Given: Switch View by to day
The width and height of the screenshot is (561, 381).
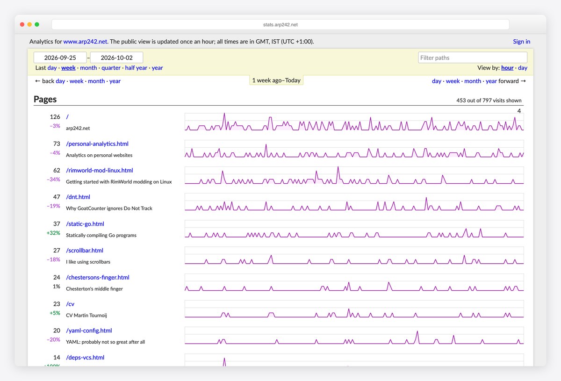Looking at the screenshot, I should coord(523,68).
